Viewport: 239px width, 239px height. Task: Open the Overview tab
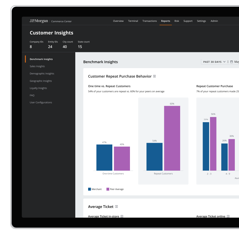[118, 21]
